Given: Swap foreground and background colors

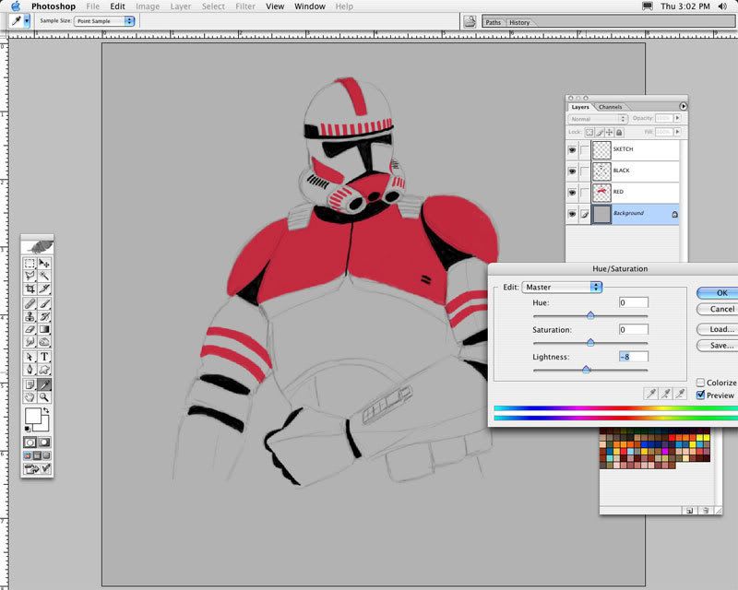Looking at the screenshot, I should [46, 411].
